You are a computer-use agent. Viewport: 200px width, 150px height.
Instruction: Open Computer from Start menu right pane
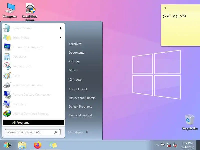pyautogui.click(x=76, y=80)
